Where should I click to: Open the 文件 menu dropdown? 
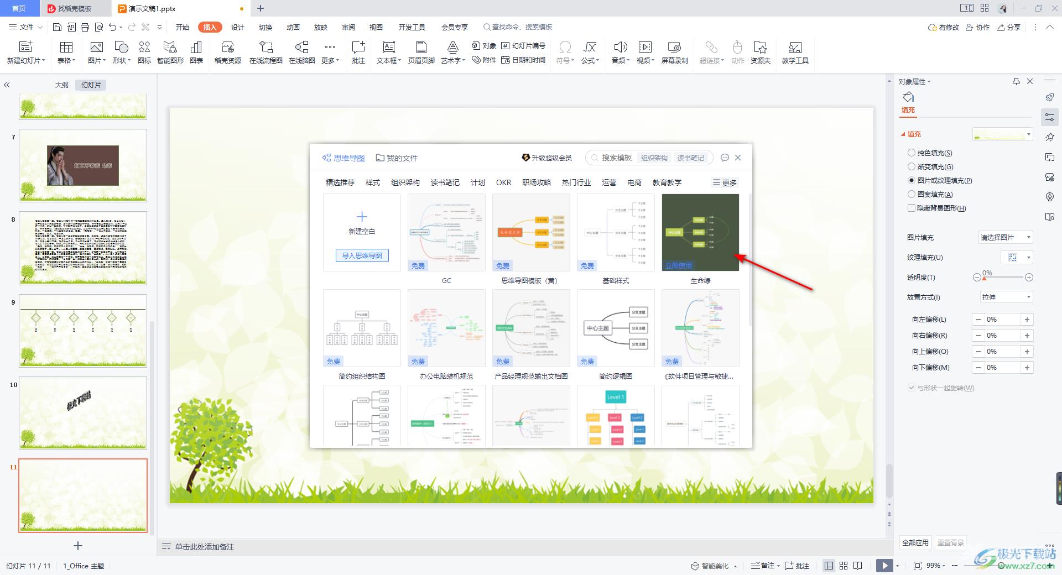tap(26, 27)
